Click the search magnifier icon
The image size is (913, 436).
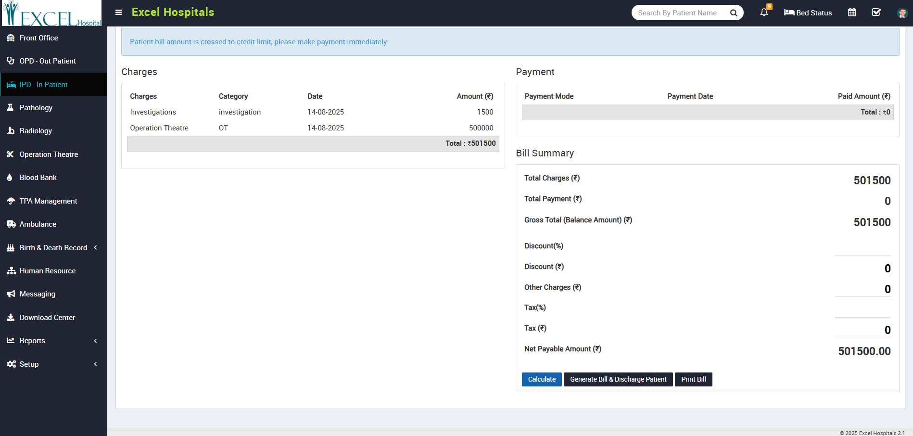pyautogui.click(x=734, y=13)
